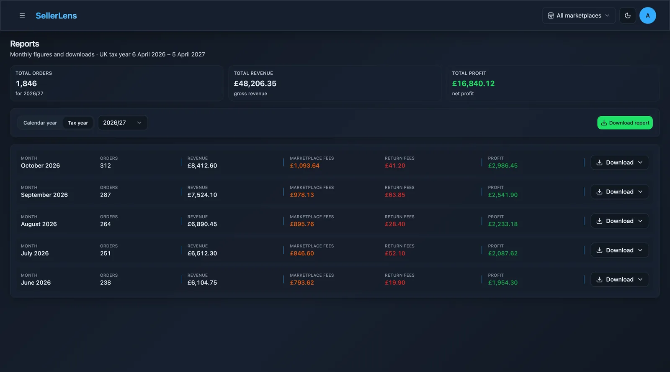670x372 pixels.
Task: Click July revenue £6,512.30
Action: 202,253
